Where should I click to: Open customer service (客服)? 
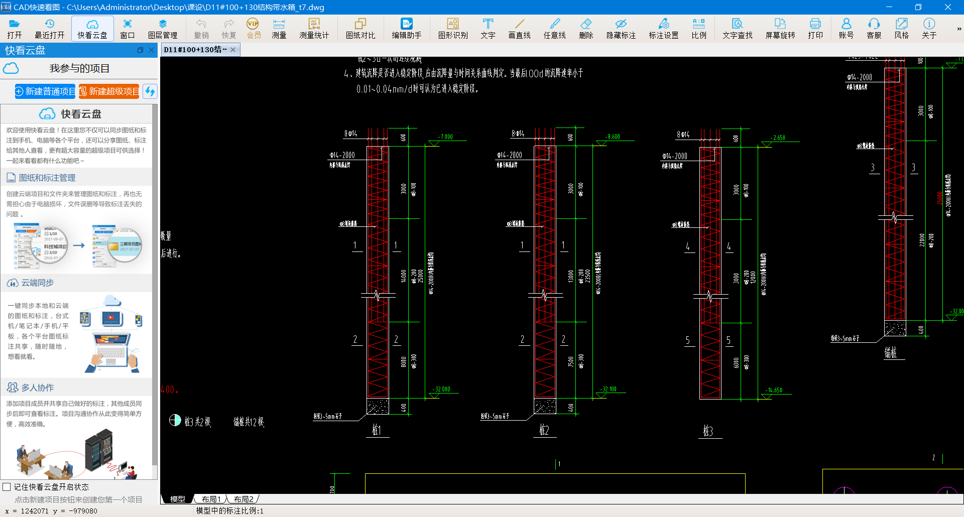[x=874, y=29]
